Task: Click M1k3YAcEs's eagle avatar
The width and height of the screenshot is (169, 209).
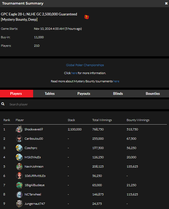Action: (19, 157)
